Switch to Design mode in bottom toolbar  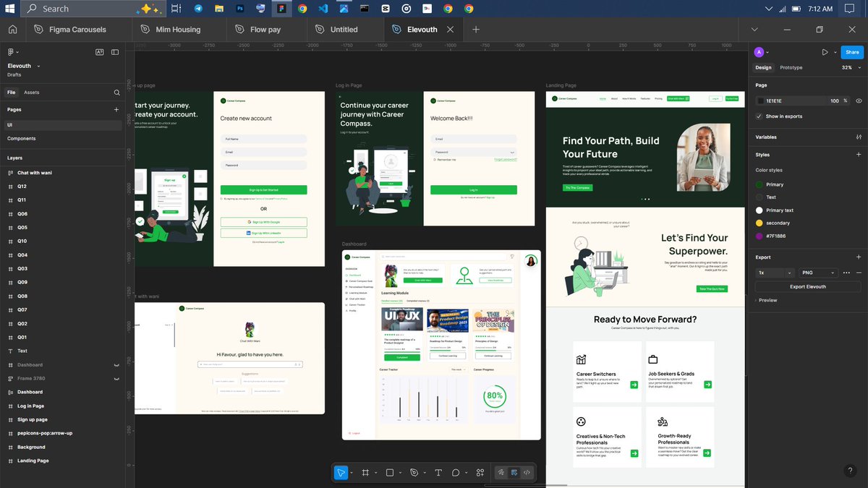tap(514, 472)
